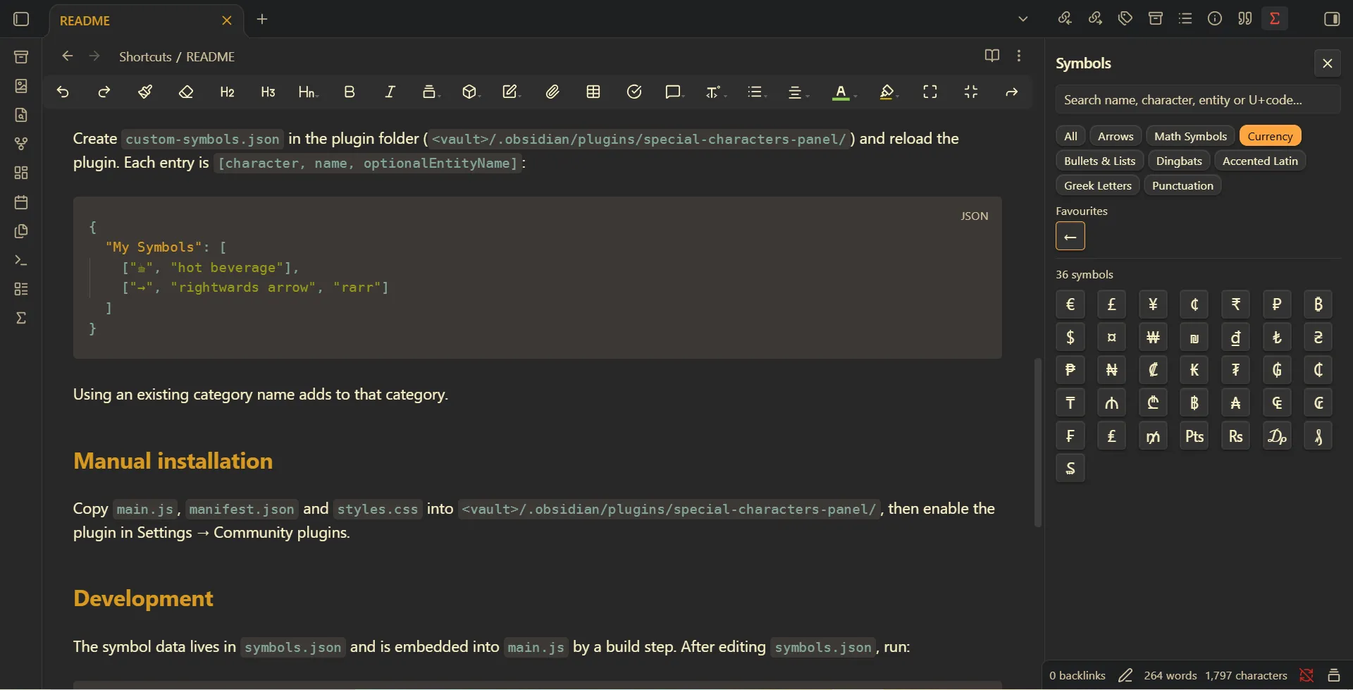Apply H3 heading from toolbar
This screenshot has width=1353, height=690.
268,92
